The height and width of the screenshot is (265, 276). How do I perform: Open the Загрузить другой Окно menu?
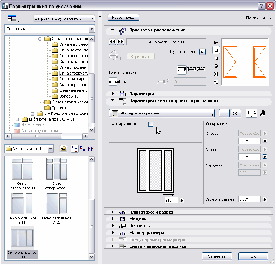point(64,18)
